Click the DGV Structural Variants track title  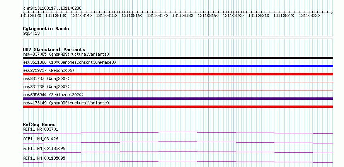[x=54, y=49]
